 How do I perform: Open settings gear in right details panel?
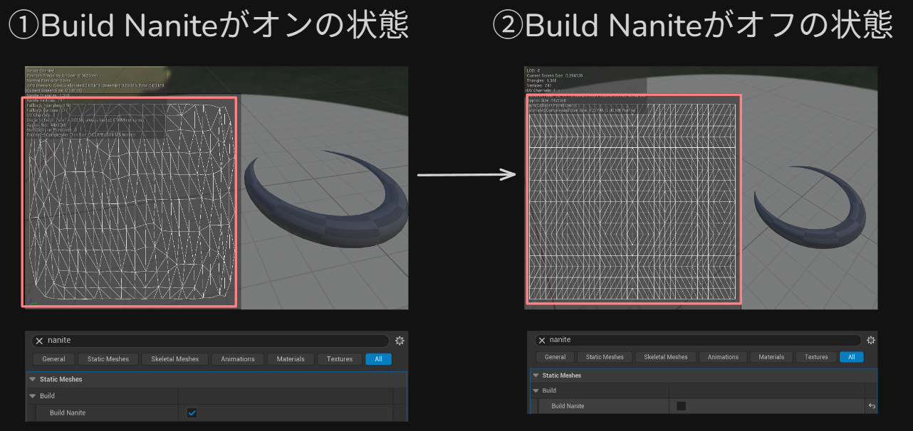point(870,340)
